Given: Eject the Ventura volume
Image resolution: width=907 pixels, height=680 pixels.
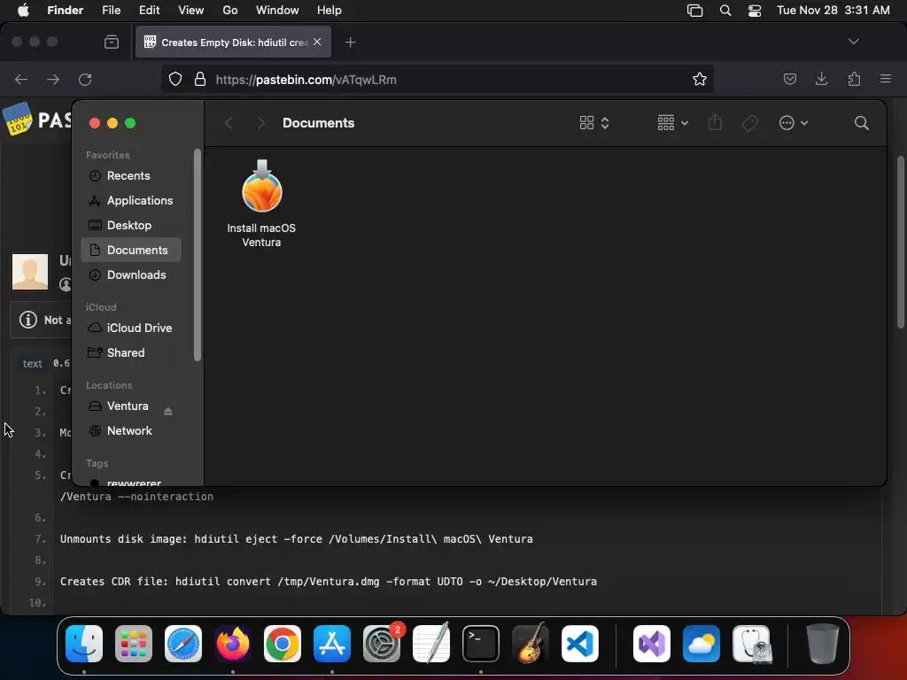Looking at the screenshot, I should tap(167, 411).
